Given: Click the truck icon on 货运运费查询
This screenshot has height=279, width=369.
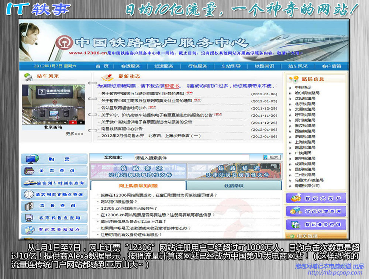Looking at the screenshot, I should click(295, 211).
